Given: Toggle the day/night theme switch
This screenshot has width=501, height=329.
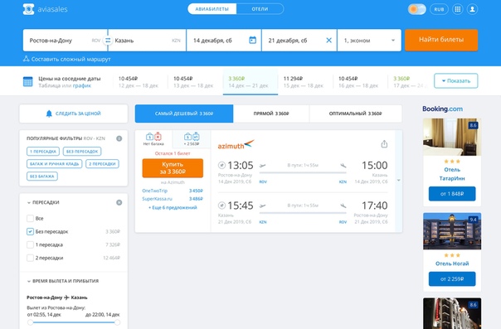Looking at the screenshot, I should tap(417, 9).
